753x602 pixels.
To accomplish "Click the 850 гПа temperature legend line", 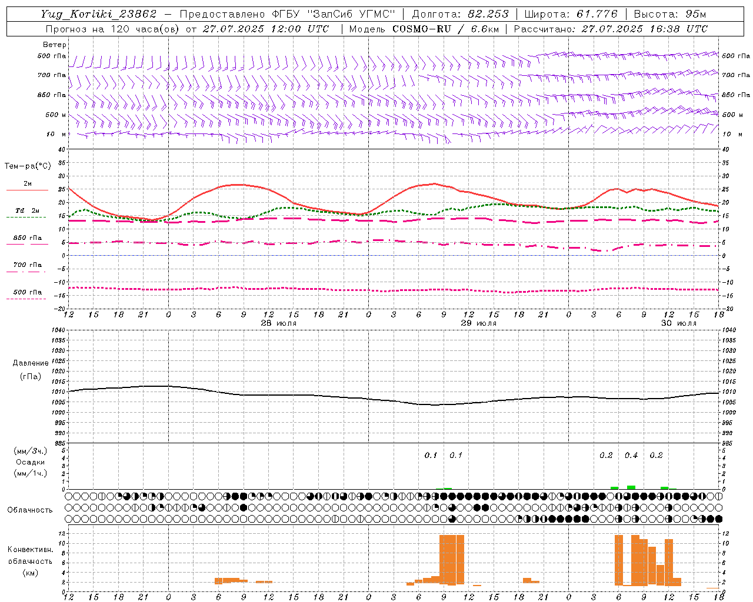I will tap(27, 244).
